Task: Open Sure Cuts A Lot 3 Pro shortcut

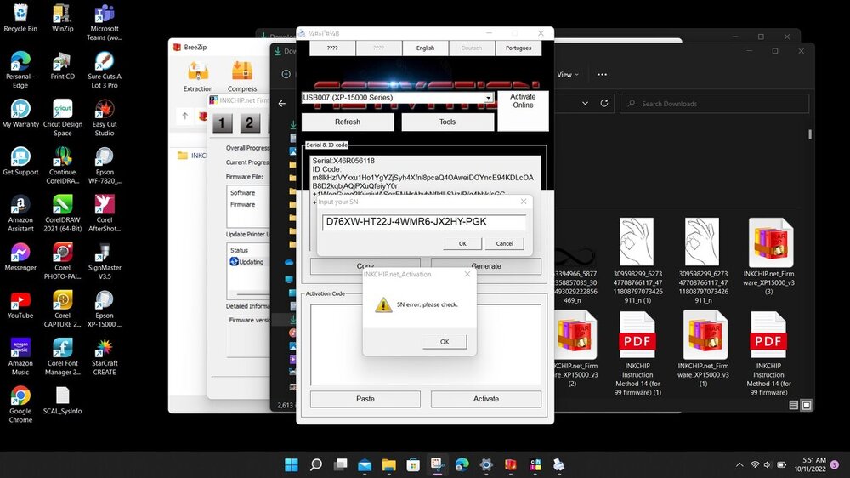Action: [x=104, y=70]
